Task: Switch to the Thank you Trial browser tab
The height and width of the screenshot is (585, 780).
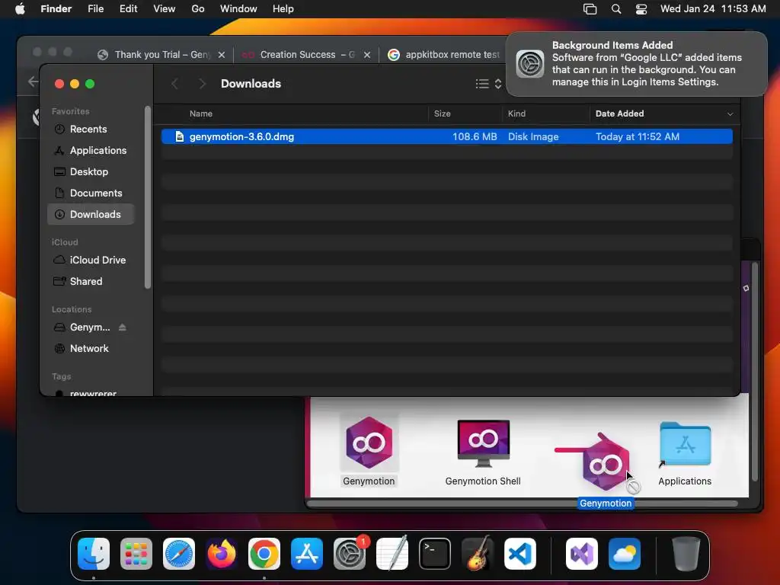Action: (x=155, y=55)
